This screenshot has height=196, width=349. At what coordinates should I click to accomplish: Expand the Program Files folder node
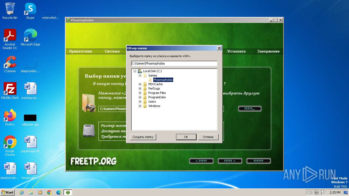click(140, 93)
